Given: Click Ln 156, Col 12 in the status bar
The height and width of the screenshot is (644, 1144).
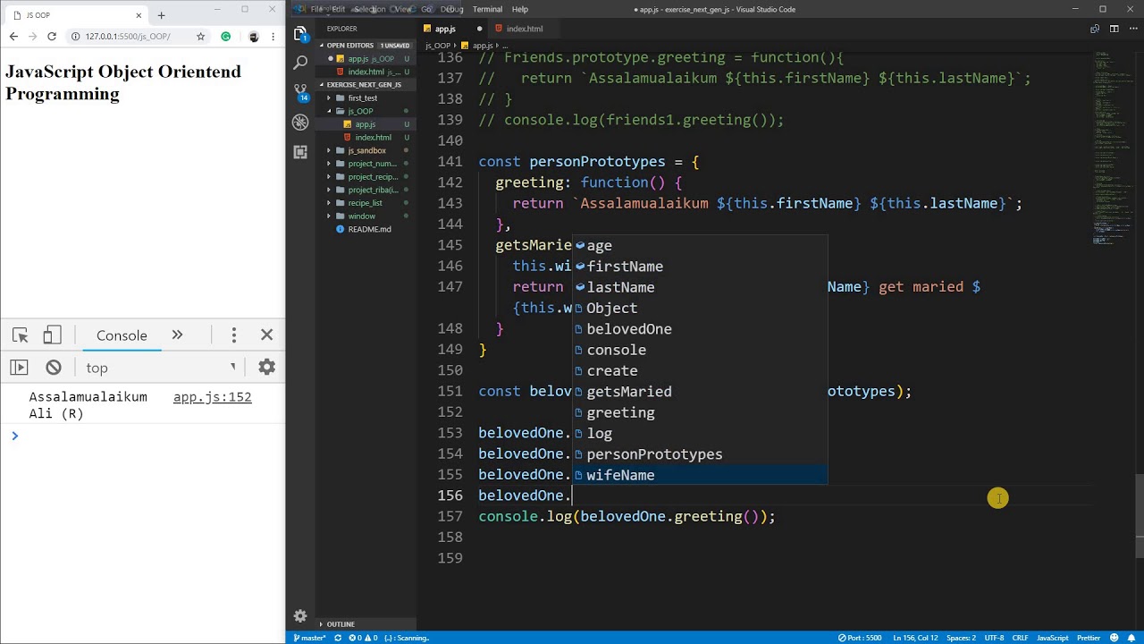Looking at the screenshot, I should coord(915,638).
